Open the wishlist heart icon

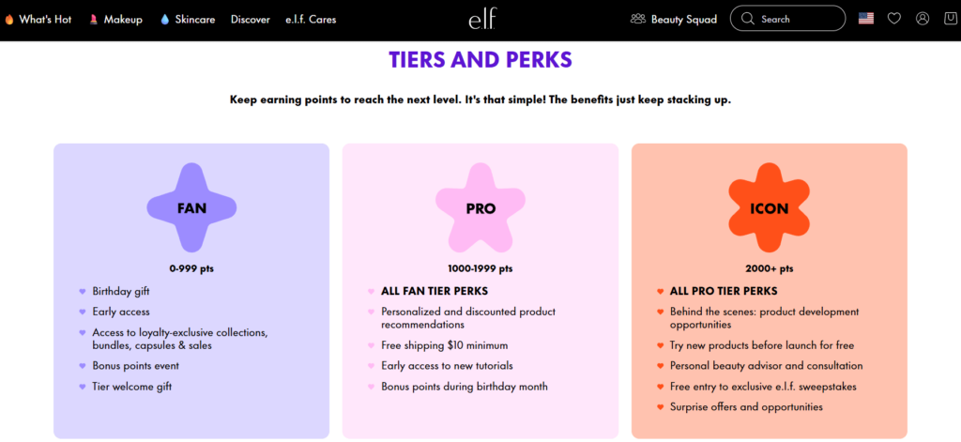[894, 19]
